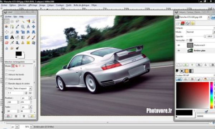Select the Rectangle Select tool
The image size is (215, 129).
(x=6, y=21)
